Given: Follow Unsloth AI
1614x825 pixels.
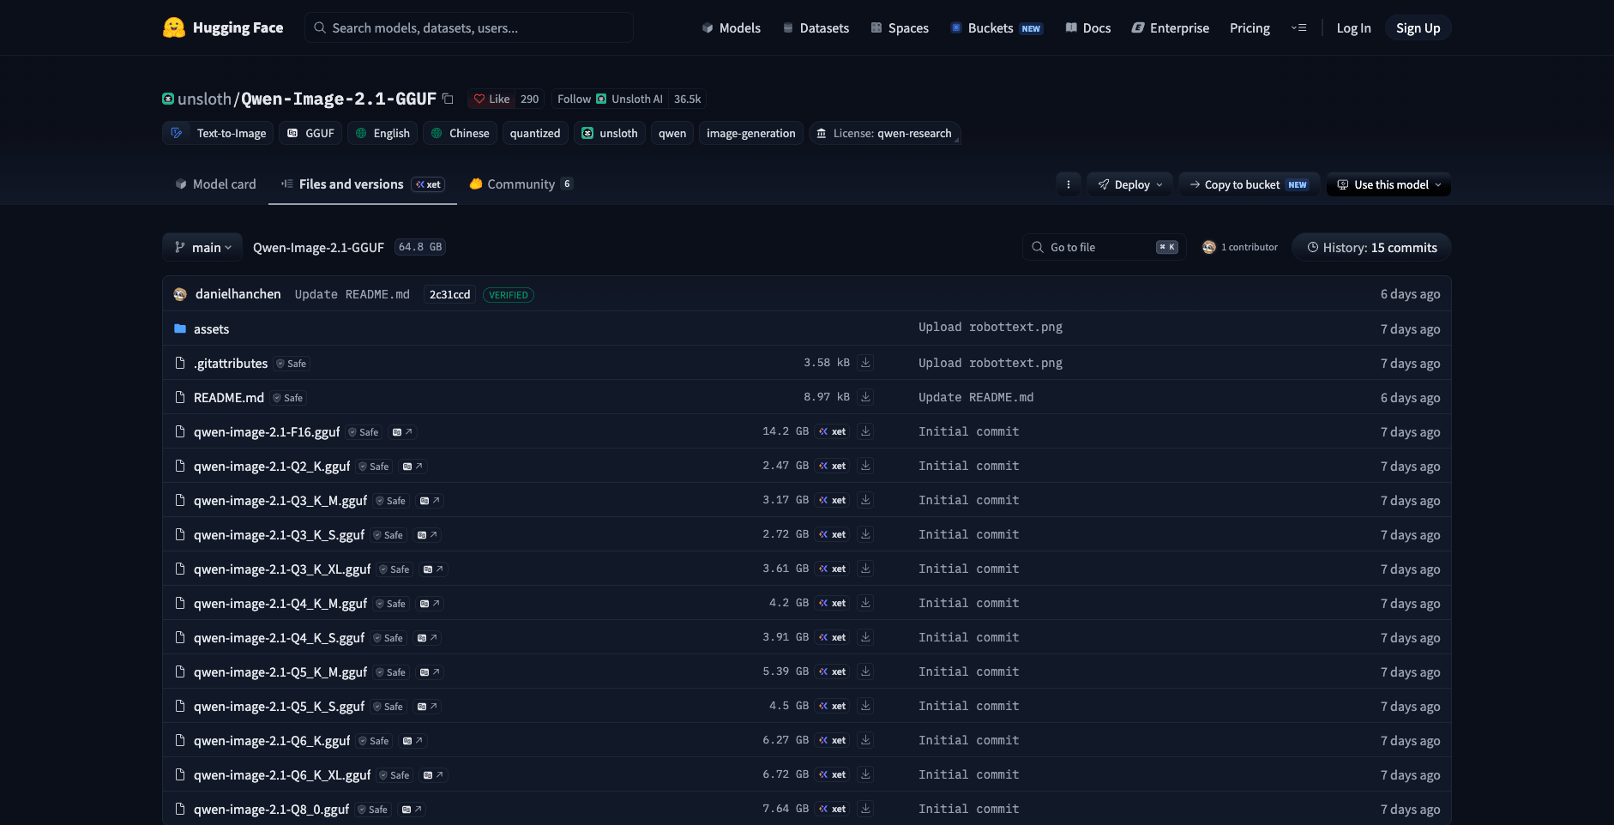Looking at the screenshot, I should 610,99.
